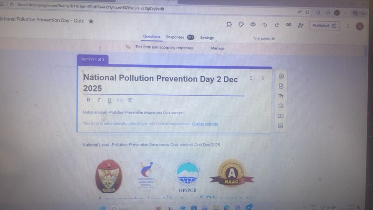The height and width of the screenshot is (210, 373).
Task: Toggle Bold formatting on the title
Action: click(88, 100)
